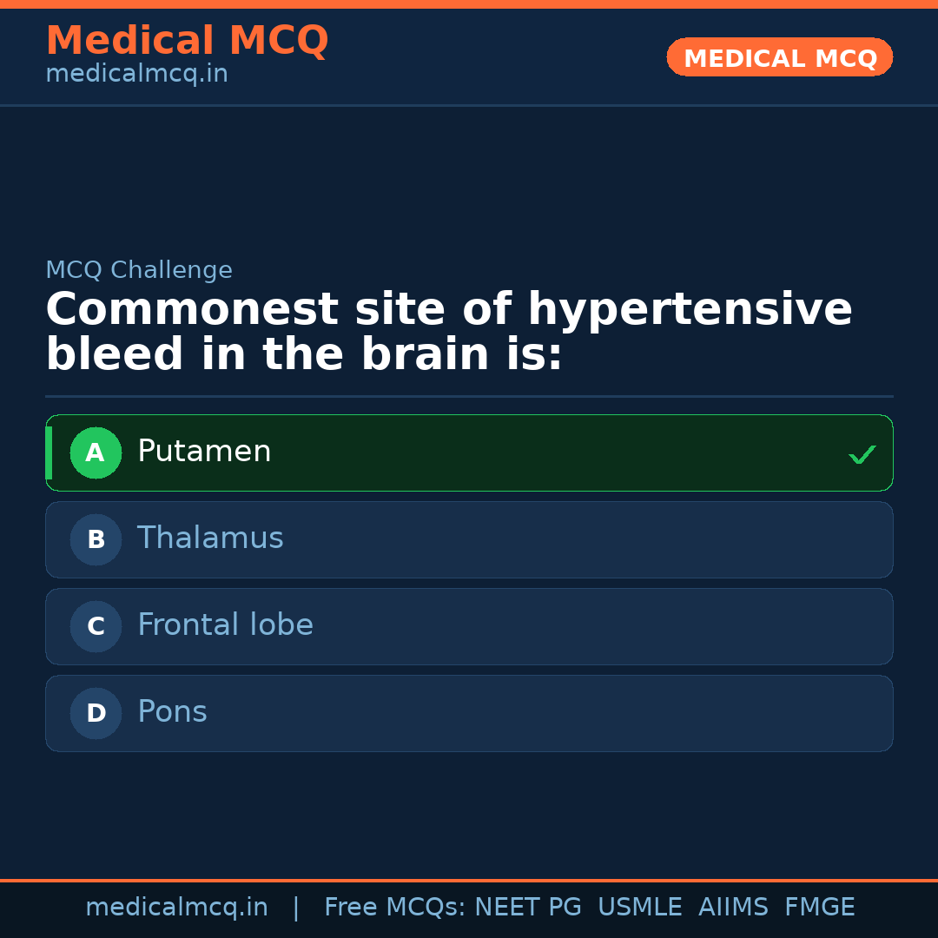Click the medicalmcq.in footer link
938x938 pixels.
(x=177, y=906)
